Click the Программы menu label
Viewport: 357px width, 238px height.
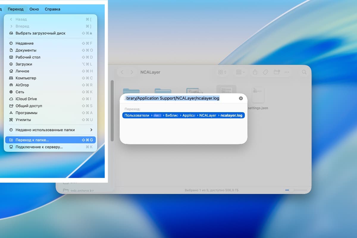click(26, 113)
